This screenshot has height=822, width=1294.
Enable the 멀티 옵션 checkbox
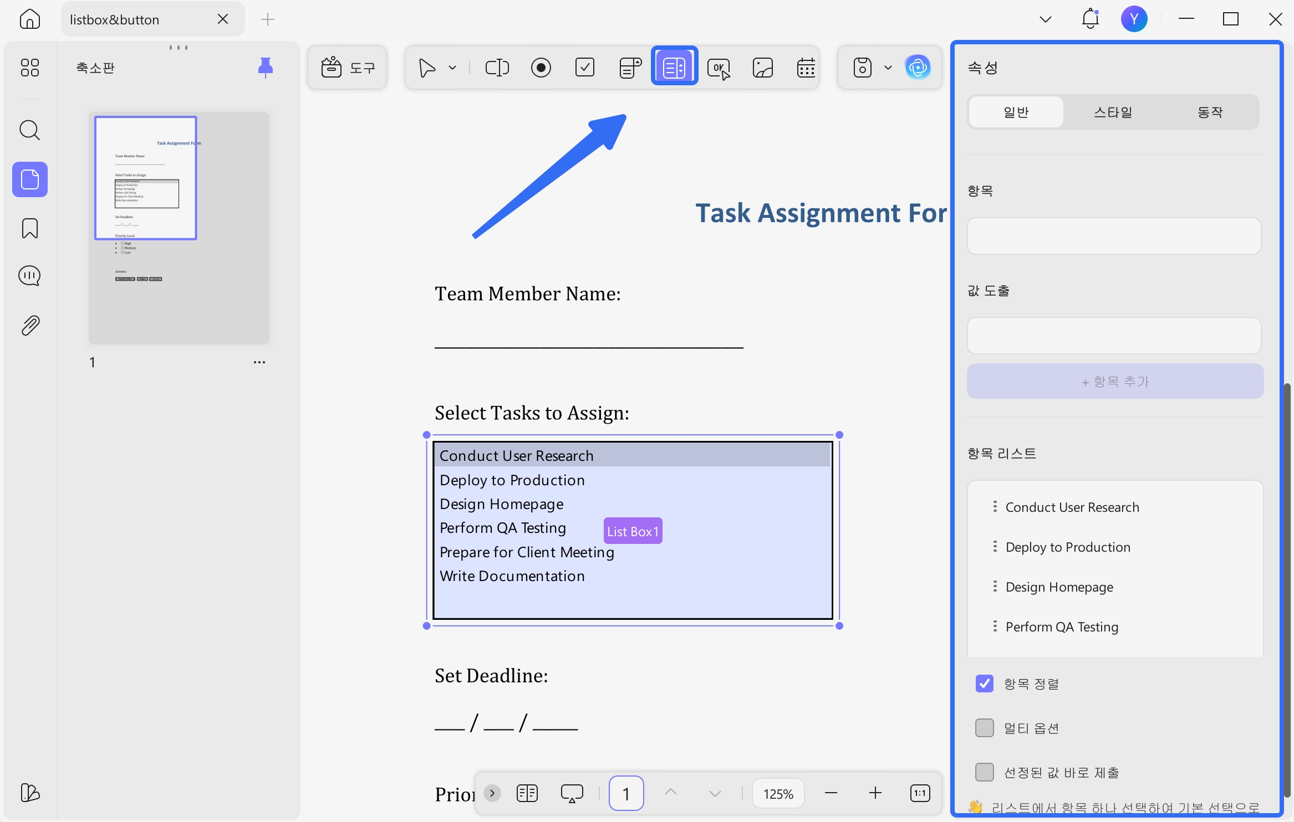(x=985, y=728)
